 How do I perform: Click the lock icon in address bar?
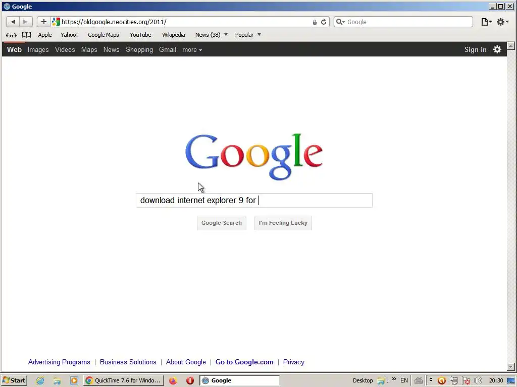315,22
